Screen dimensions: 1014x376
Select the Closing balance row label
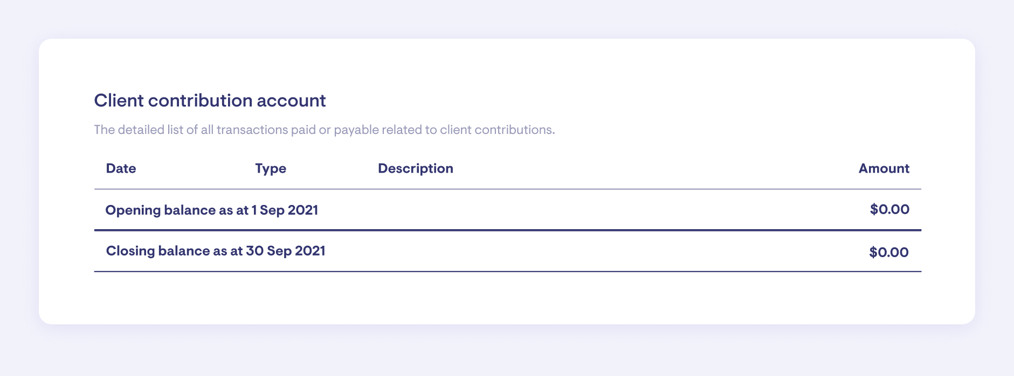[x=216, y=251]
